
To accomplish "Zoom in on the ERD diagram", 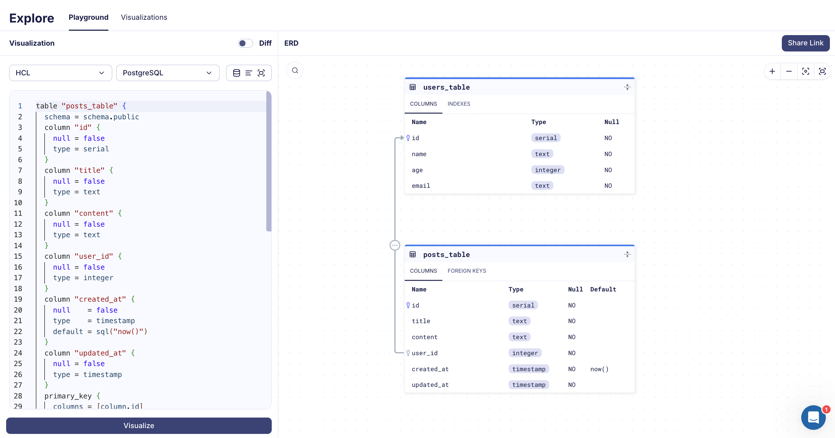I will point(772,71).
